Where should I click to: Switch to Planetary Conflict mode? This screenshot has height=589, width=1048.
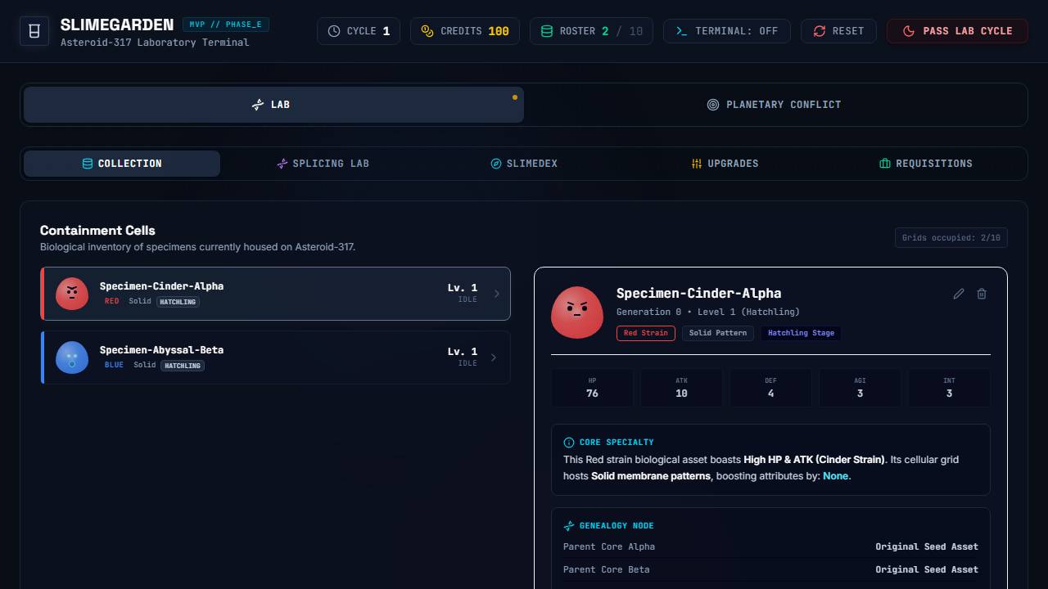775,105
